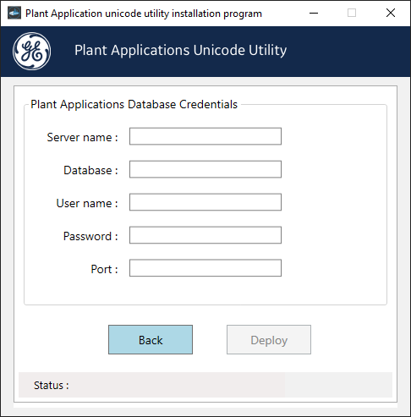Close the Unicode utility installer window
411x417 pixels.
click(391, 13)
